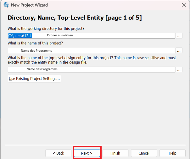Click the New Project Wizard title bar
190x159 pixels.
click(x=94, y=5)
